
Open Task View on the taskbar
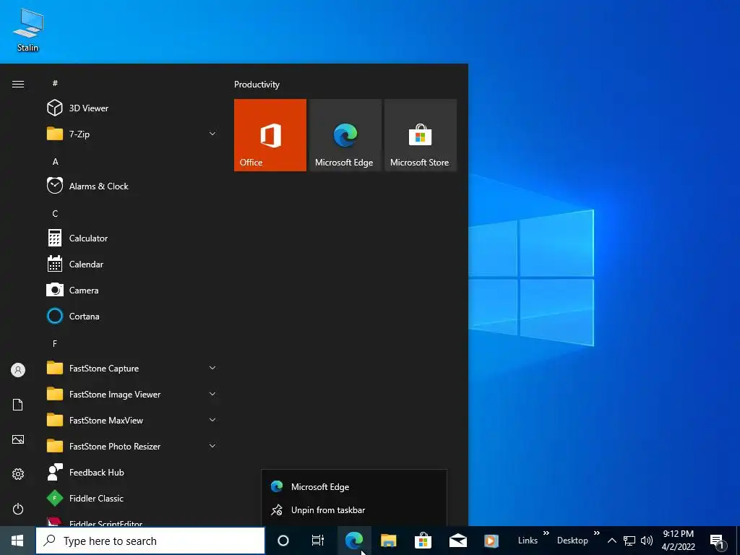[318, 541]
